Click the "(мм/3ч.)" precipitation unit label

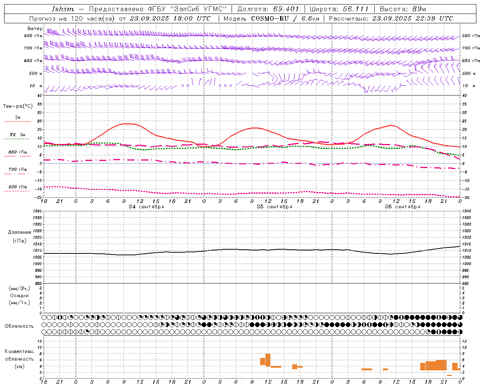(x=20, y=288)
